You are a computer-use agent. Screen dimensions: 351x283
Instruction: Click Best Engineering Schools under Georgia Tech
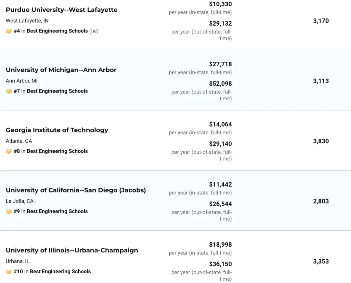click(57, 151)
